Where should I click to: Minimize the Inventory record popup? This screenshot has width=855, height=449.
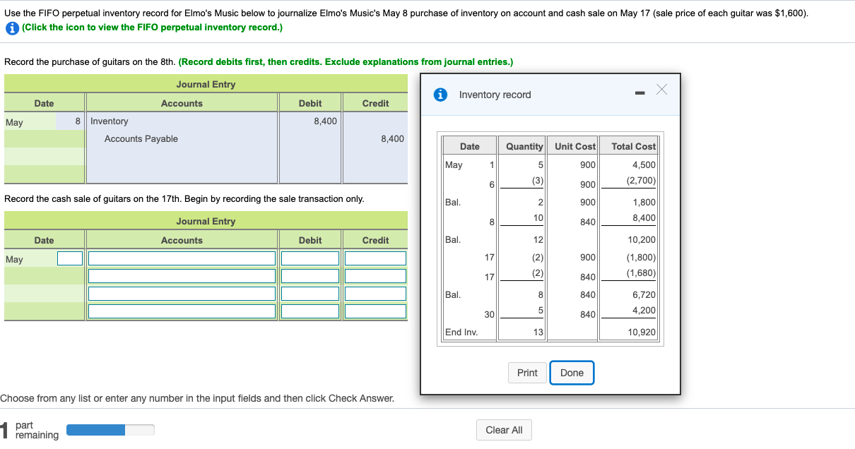tap(640, 92)
